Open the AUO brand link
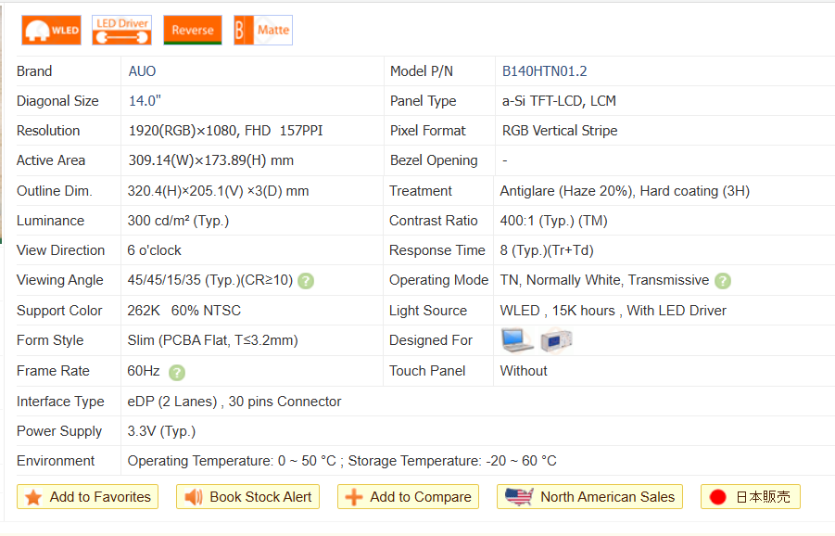The height and width of the screenshot is (536, 835). tap(143, 71)
